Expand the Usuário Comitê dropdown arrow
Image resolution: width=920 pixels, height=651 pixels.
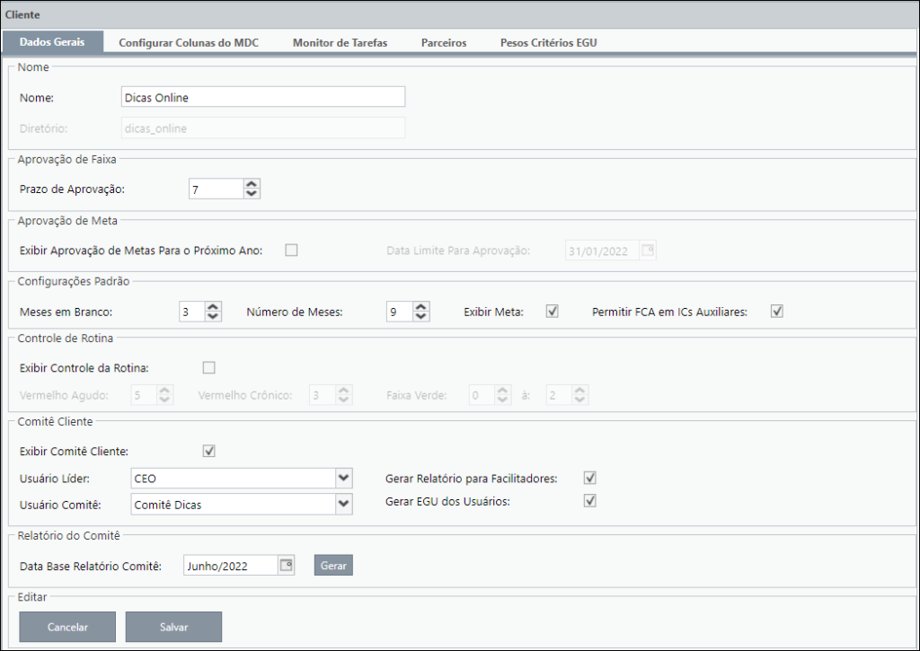coord(344,504)
